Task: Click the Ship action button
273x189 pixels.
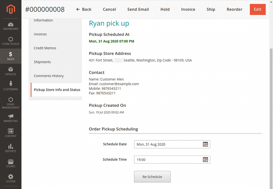Action: pyautogui.click(x=211, y=10)
